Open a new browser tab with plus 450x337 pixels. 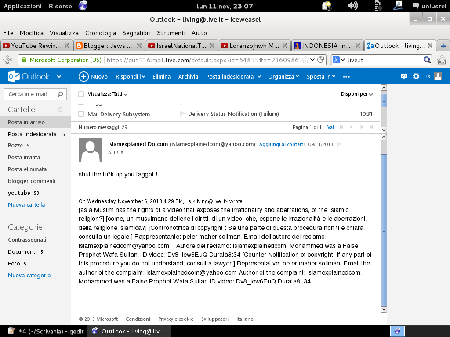443,46
